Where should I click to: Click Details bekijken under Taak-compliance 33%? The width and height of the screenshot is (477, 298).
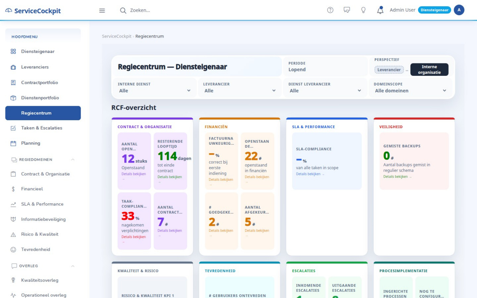133,239
